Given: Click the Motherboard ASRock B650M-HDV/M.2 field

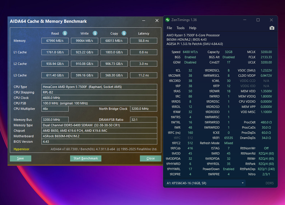Looking at the screenshot, I should coord(99,136).
